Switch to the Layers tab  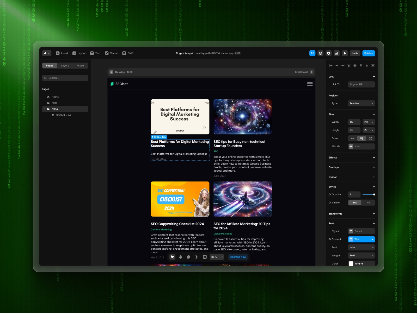[x=65, y=65]
